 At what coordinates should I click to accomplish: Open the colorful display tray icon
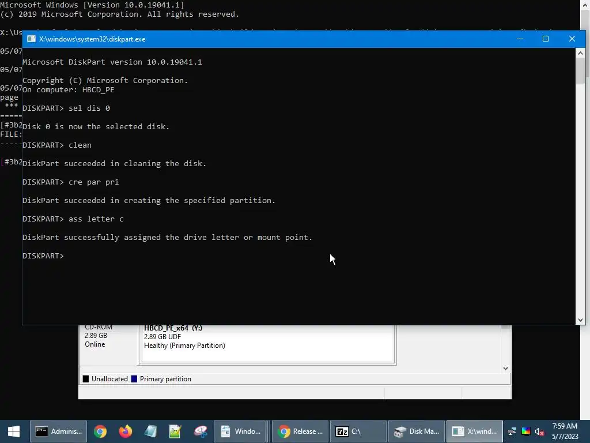(x=525, y=431)
